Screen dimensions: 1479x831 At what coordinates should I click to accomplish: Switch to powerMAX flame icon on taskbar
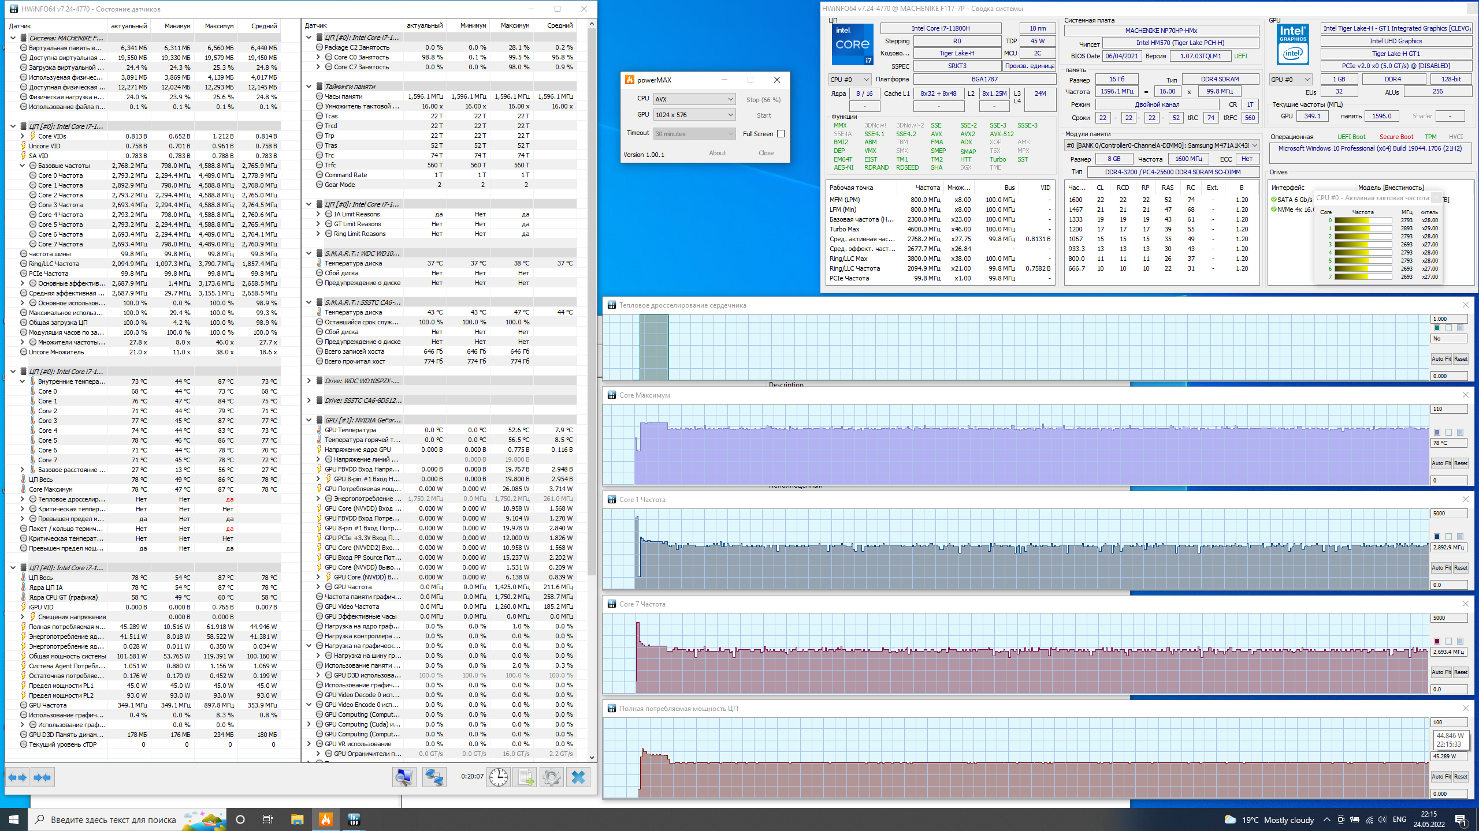tap(326, 819)
